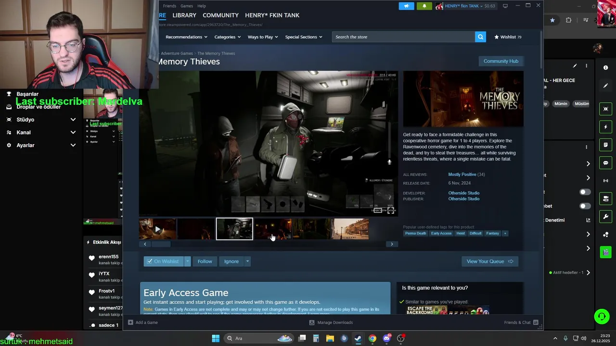Click the green headset support circle
The width and height of the screenshot is (616, 346).
point(602,316)
